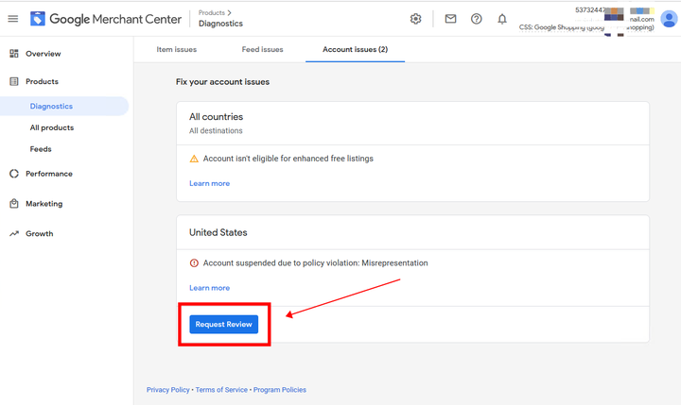Screen dimensions: 681x405
Task: Click the Performance circle icon in sidebar
Action: point(14,174)
